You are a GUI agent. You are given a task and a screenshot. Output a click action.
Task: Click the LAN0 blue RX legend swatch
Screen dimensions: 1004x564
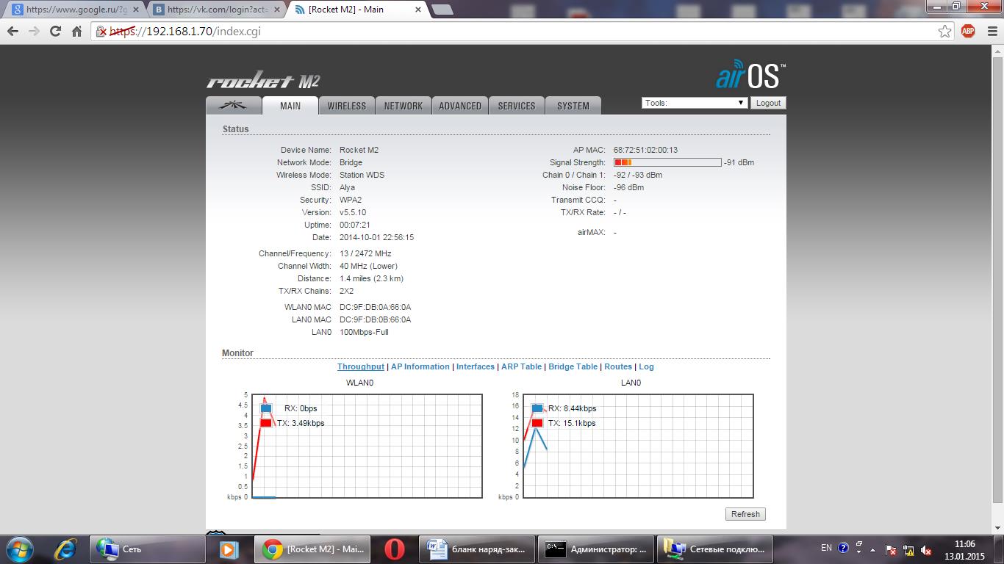(x=537, y=408)
